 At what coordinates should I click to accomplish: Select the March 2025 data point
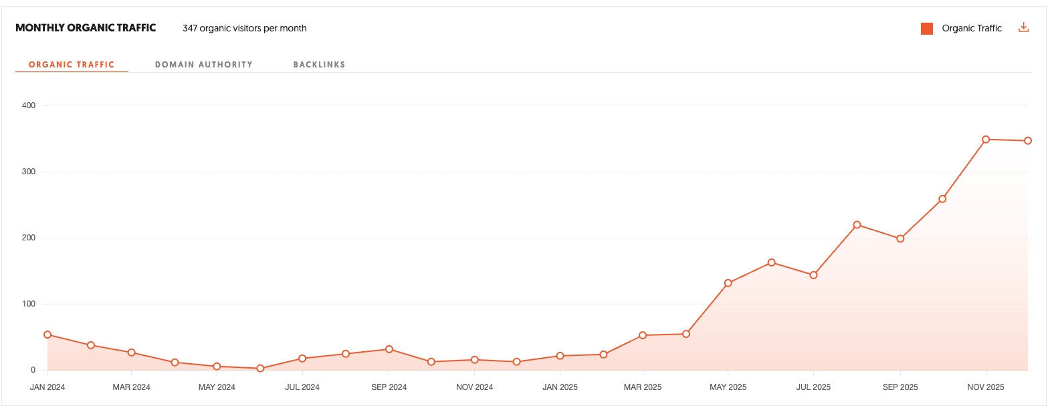pyautogui.click(x=643, y=335)
